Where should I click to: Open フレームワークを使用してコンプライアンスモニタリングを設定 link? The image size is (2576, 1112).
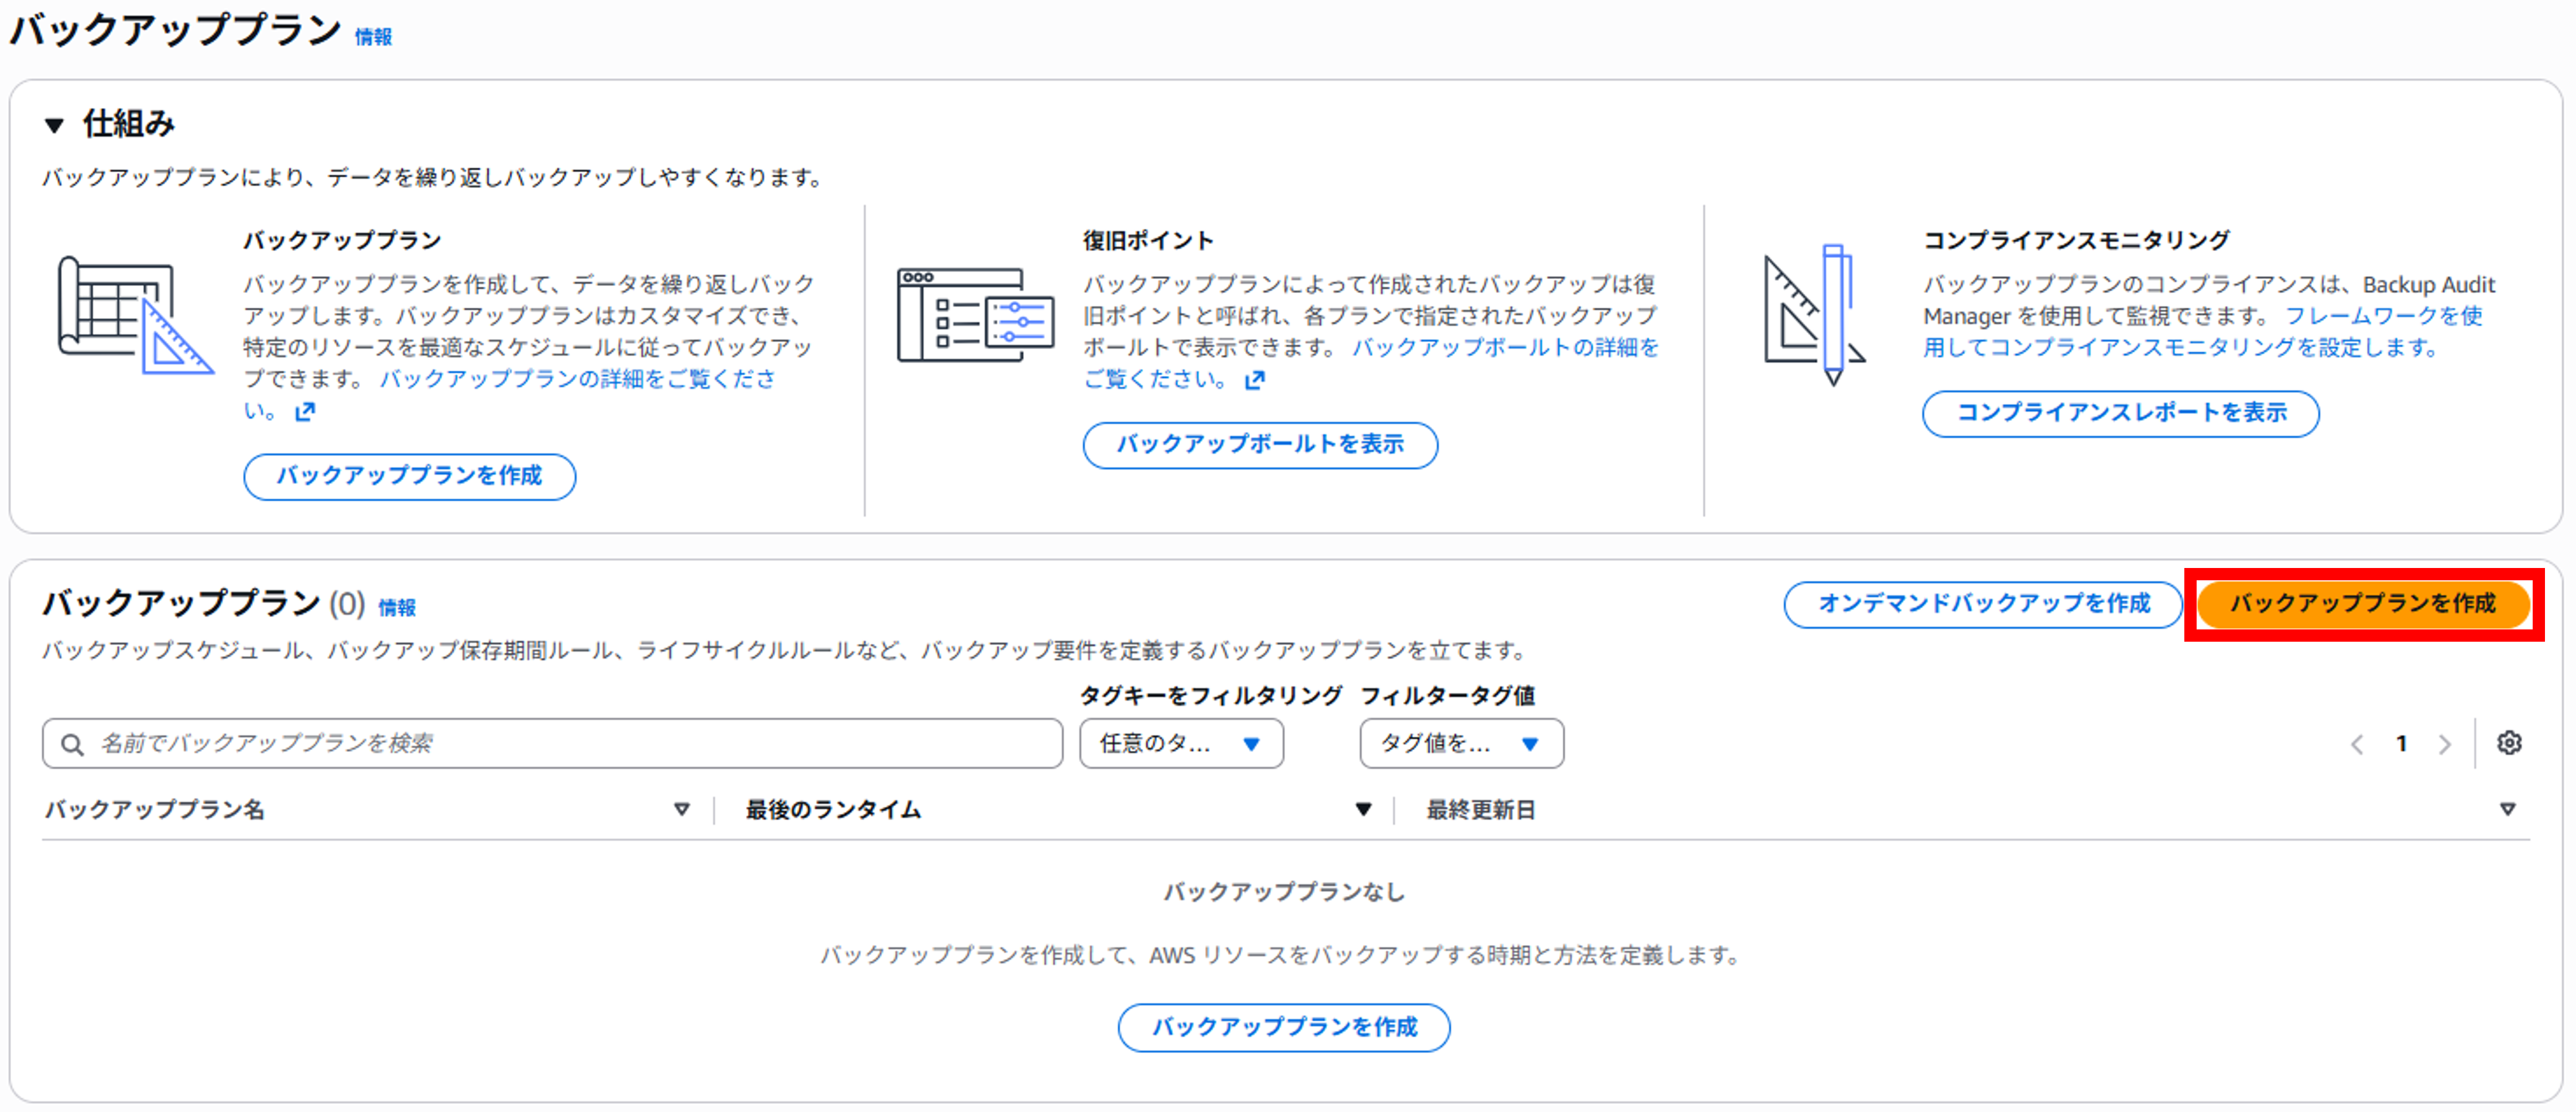[x=2203, y=330]
